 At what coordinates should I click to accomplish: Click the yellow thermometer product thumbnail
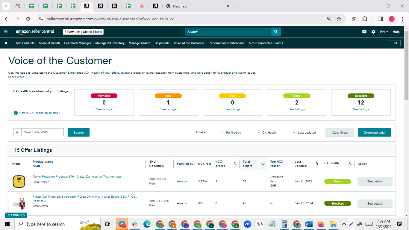(19, 181)
